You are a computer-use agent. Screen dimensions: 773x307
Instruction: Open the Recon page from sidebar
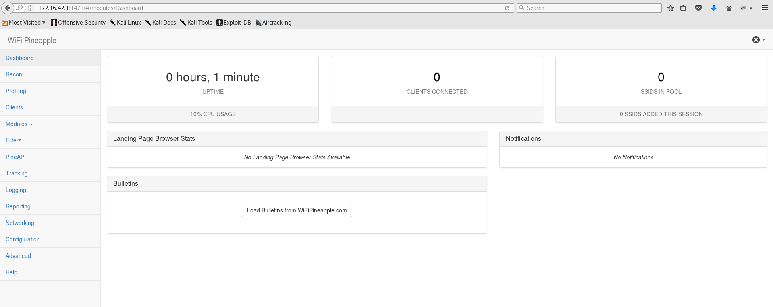[14, 74]
